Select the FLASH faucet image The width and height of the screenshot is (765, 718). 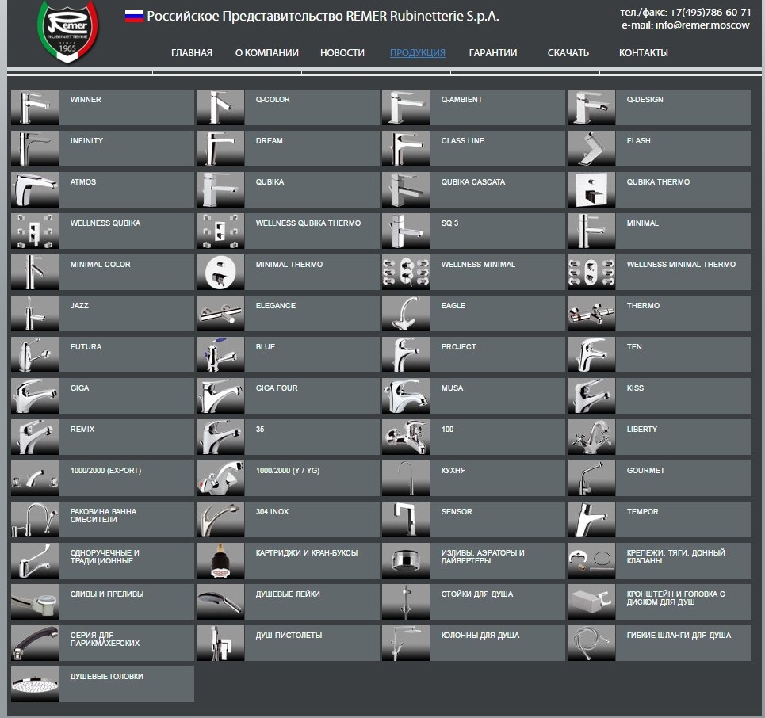(591, 148)
